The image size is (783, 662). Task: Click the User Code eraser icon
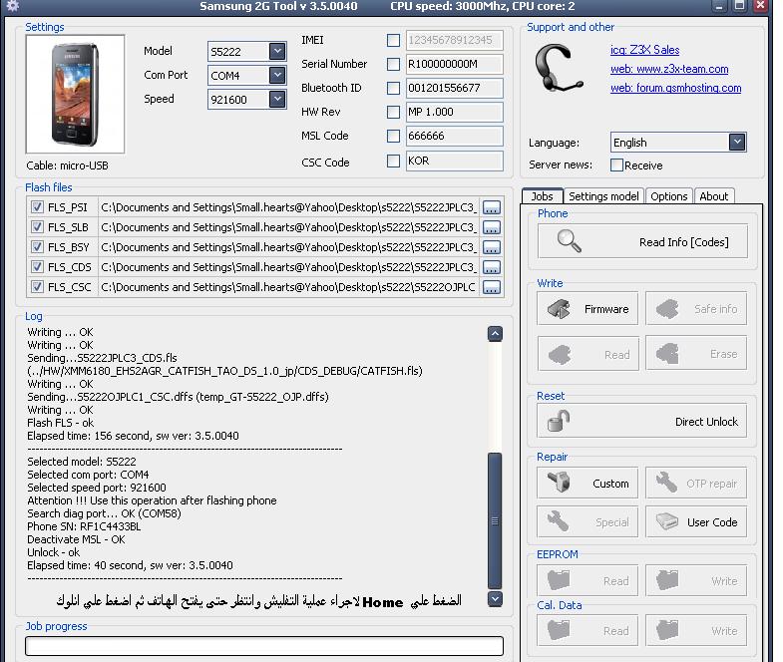pyautogui.click(x=666, y=521)
